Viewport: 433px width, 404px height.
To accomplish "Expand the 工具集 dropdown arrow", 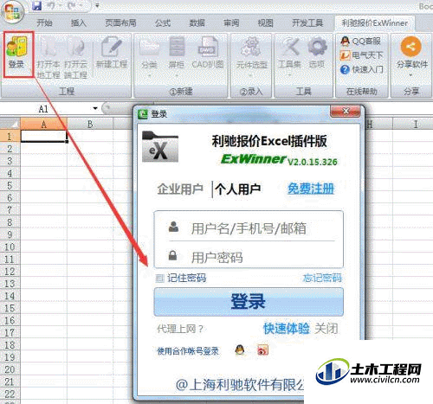I will [x=289, y=76].
